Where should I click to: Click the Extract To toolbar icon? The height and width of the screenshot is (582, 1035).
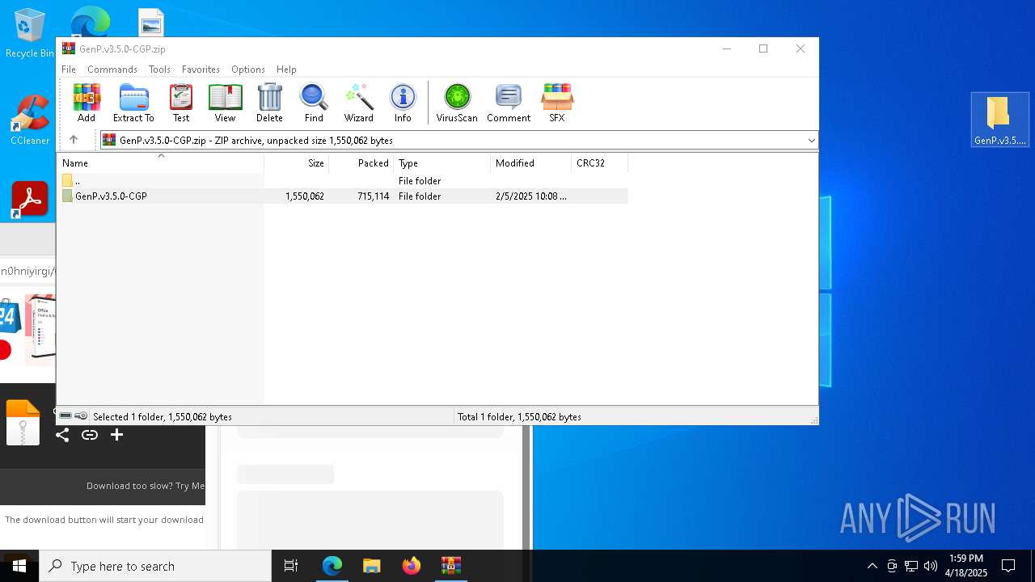coord(133,103)
